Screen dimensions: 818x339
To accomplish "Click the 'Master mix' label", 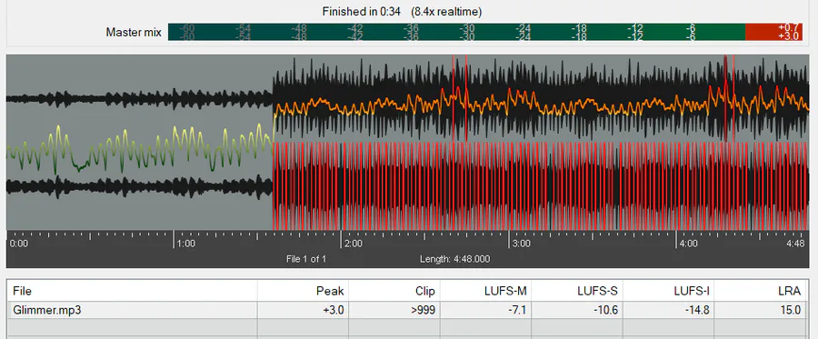I will coord(134,33).
